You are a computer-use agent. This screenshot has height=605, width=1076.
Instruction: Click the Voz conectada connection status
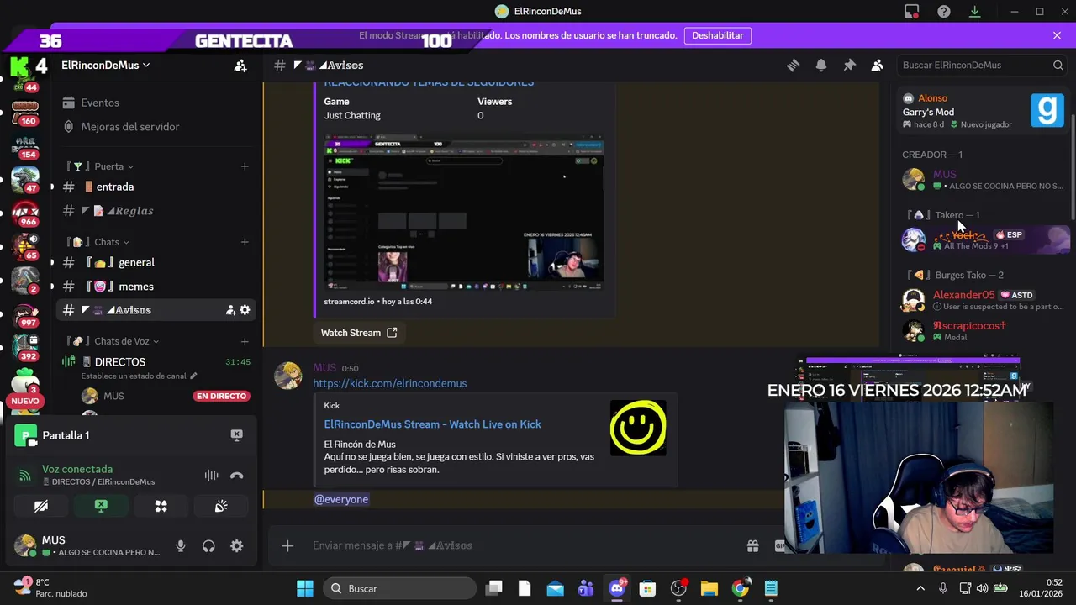click(77, 469)
